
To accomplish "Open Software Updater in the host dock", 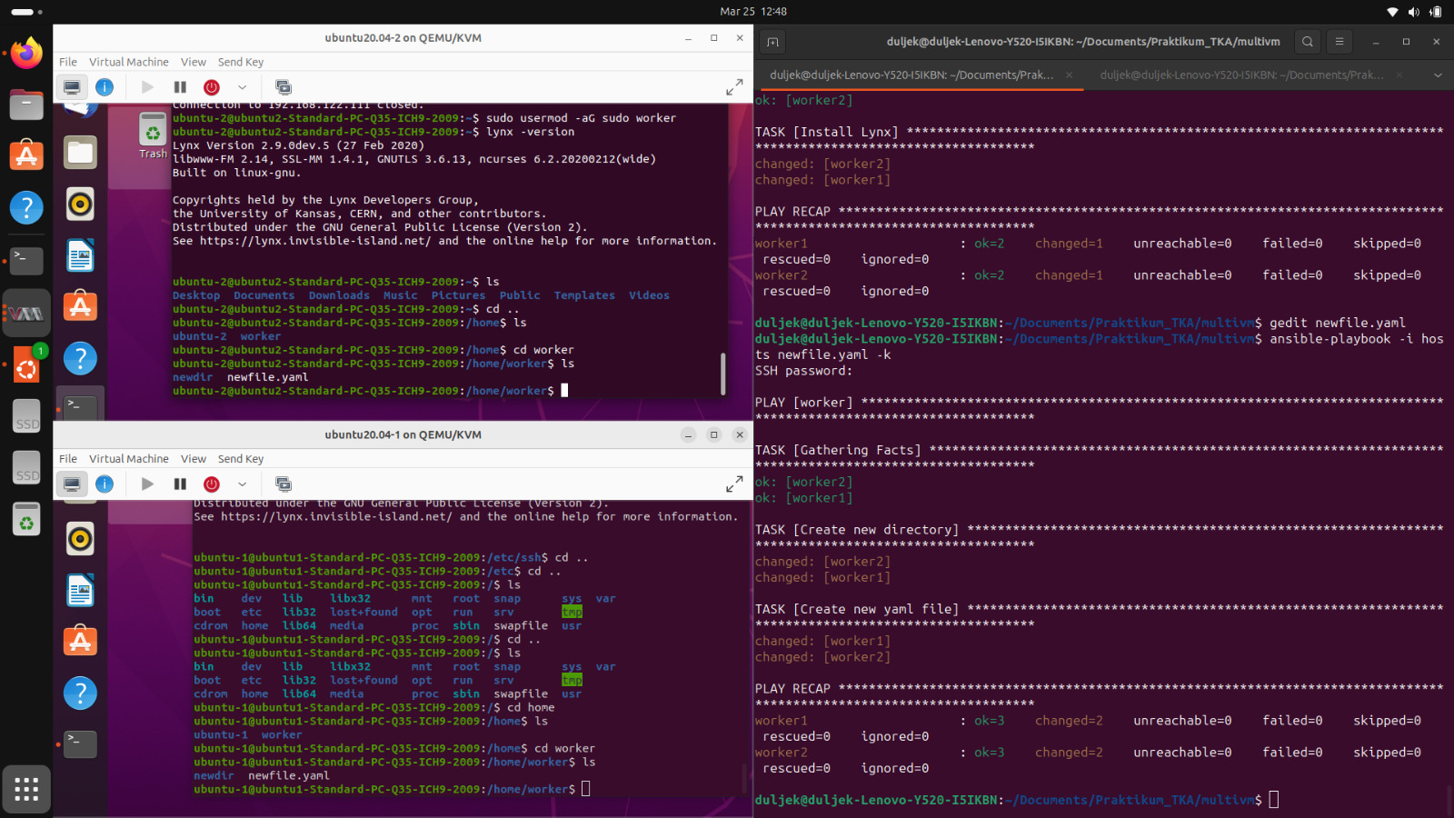I will click(x=26, y=366).
